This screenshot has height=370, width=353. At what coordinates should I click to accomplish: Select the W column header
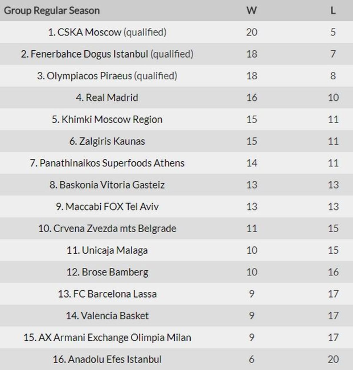tap(252, 11)
